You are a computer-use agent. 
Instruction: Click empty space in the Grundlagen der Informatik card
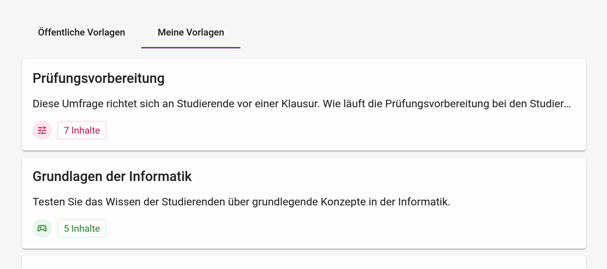click(339, 228)
